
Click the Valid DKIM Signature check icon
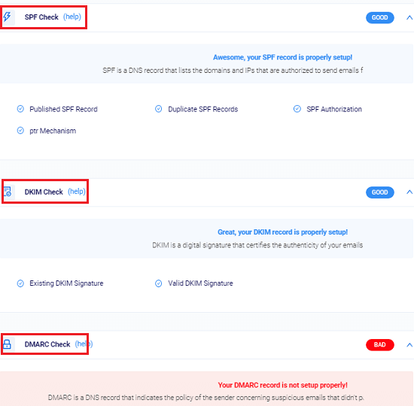[x=158, y=283]
